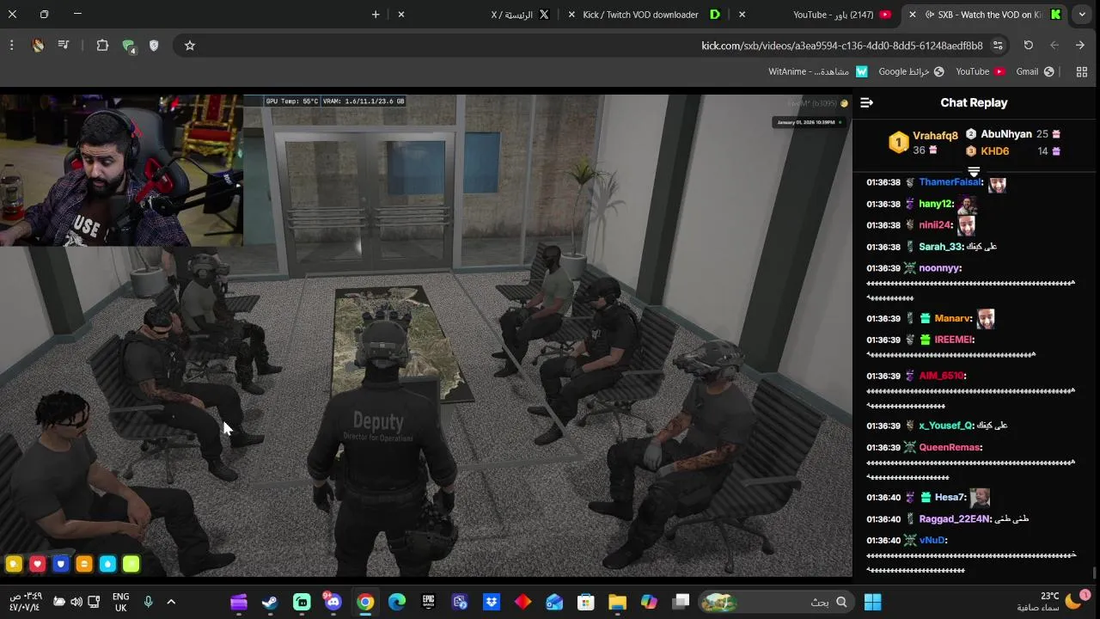The image size is (1100, 619).
Task: Click the Vrahafq8 top gifter name
Action: click(935, 136)
